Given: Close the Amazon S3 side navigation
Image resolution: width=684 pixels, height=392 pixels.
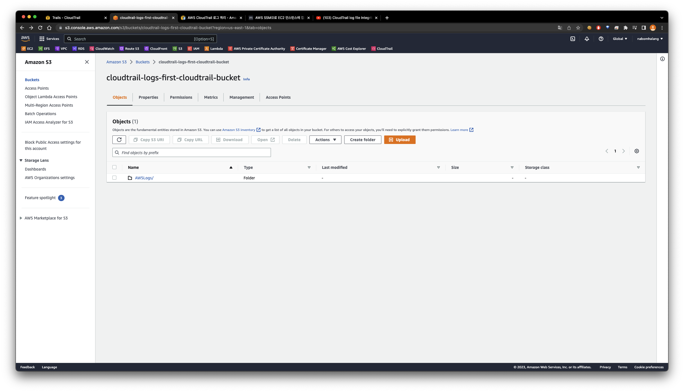Looking at the screenshot, I should point(87,62).
